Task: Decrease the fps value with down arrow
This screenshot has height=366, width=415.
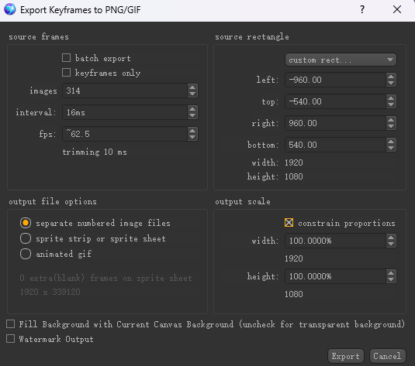Action: coord(192,137)
